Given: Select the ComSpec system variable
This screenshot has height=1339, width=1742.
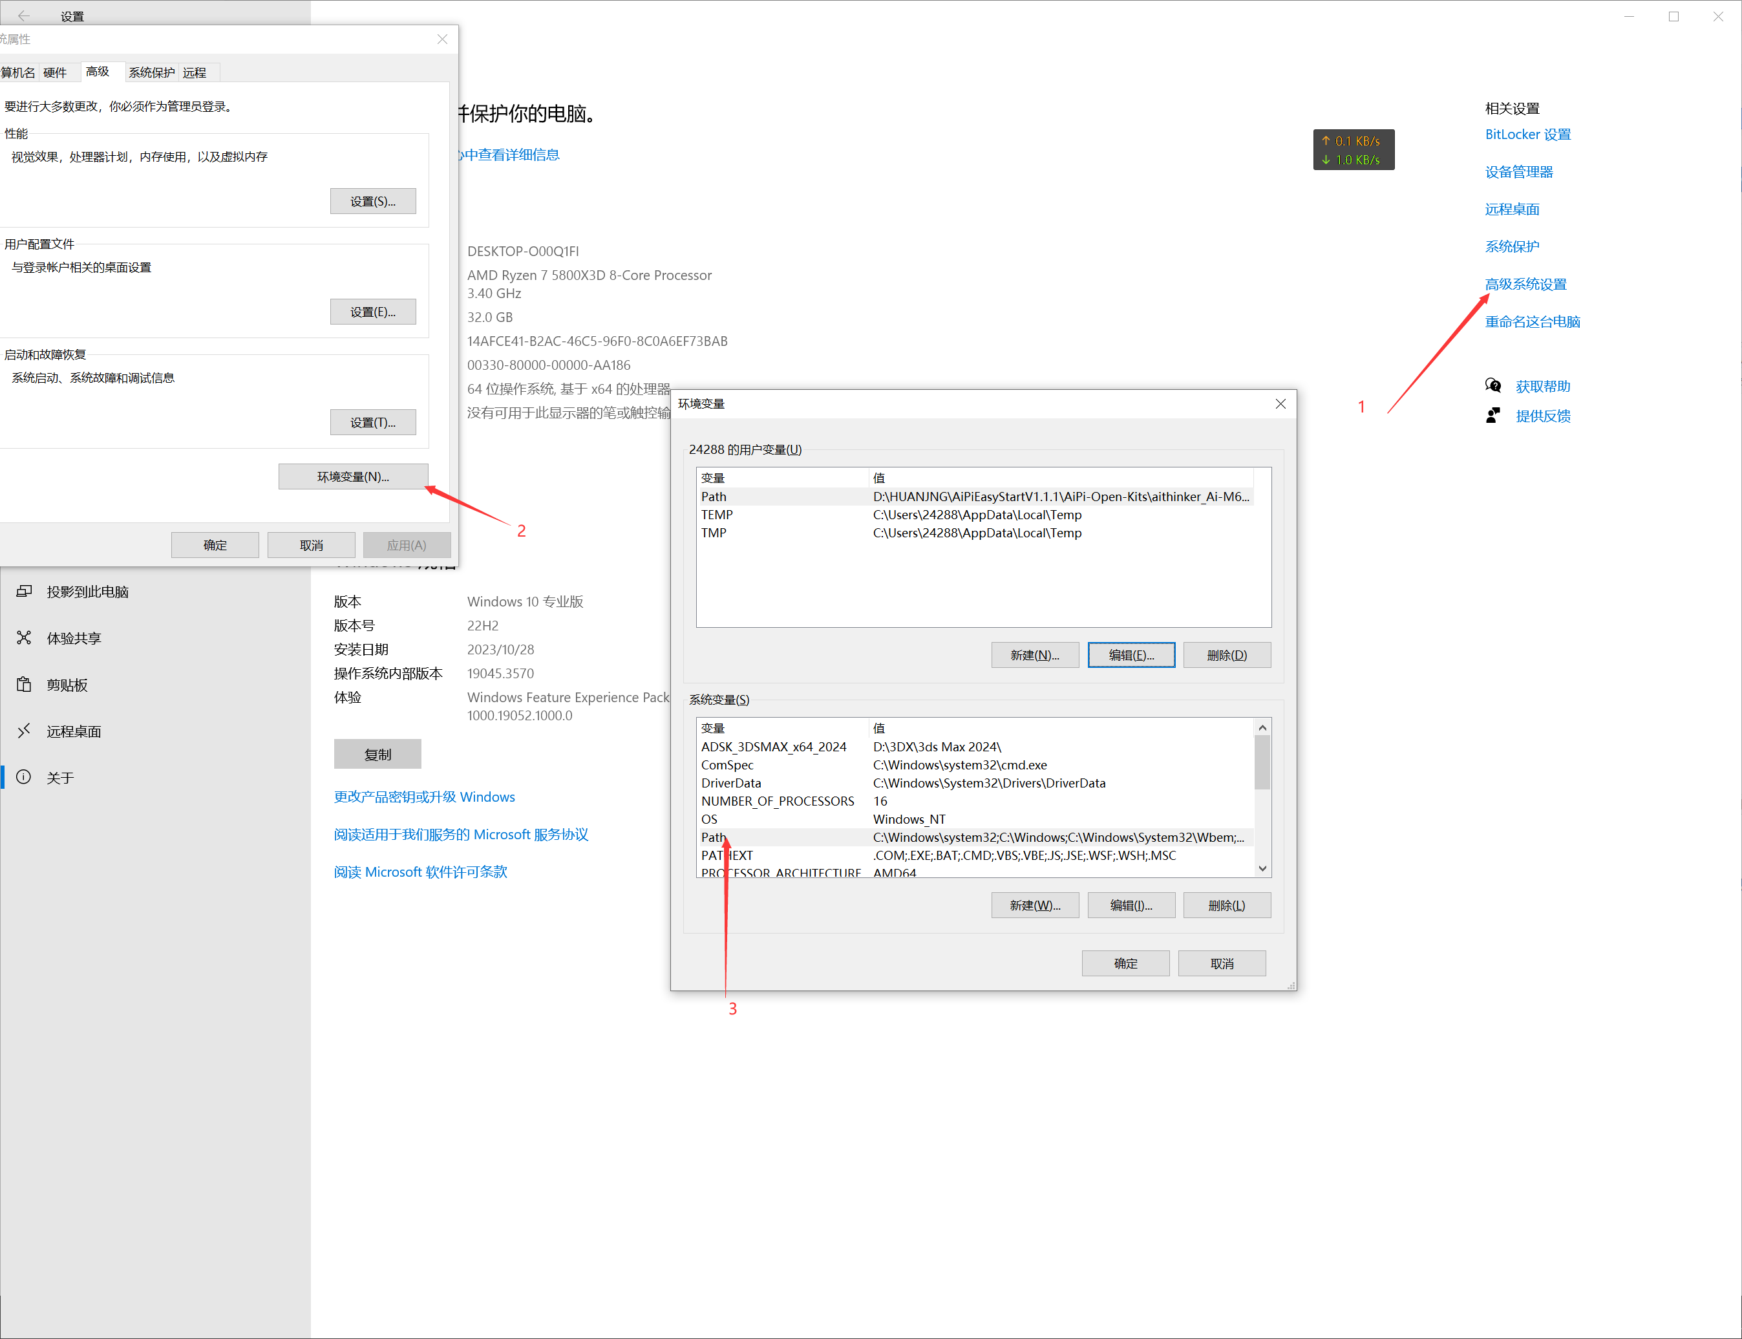Looking at the screenshot, I should pyautogui.click(x=975, y=765).
